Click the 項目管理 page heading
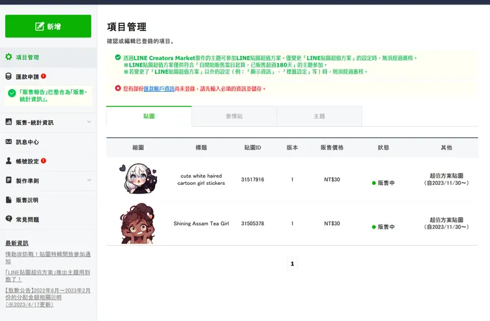The width and height of the screenshot is (490, 321). 126,27
